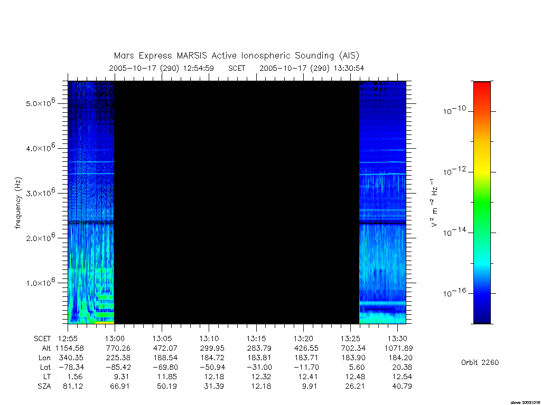Click the longitude value '188.54'
541x405 pixels.
(x=165, y=358)
